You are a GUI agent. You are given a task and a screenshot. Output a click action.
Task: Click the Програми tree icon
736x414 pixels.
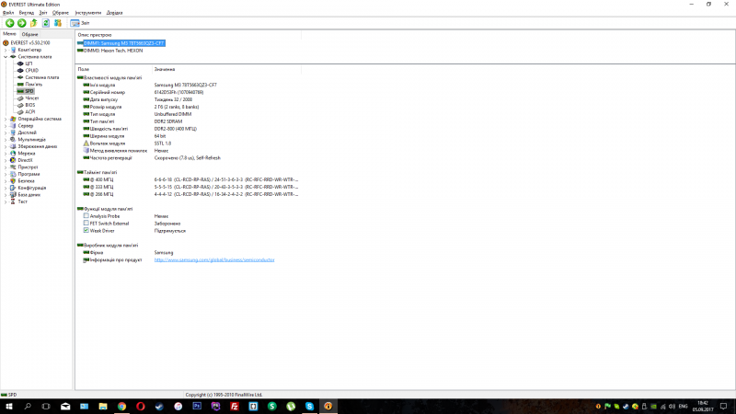pyautogui.click(x=13, y=174)
